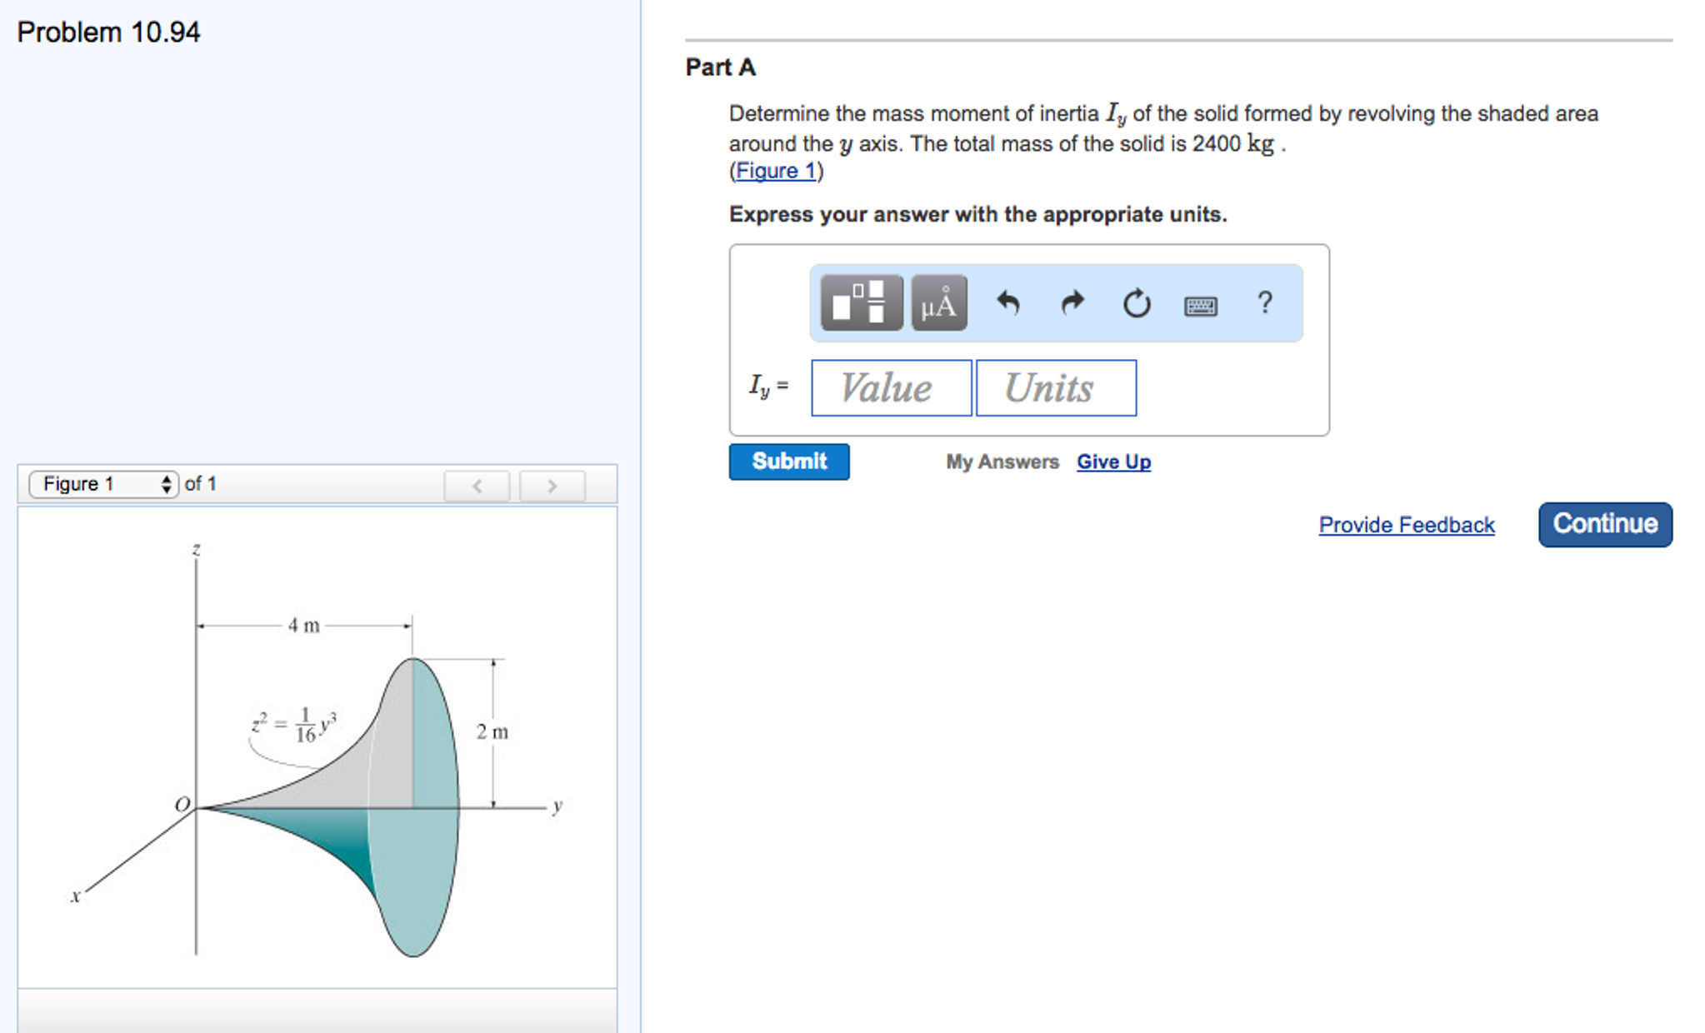Open the templates fraction icon
Viewport: 1705px width, 1033px height.
point(861,302)
